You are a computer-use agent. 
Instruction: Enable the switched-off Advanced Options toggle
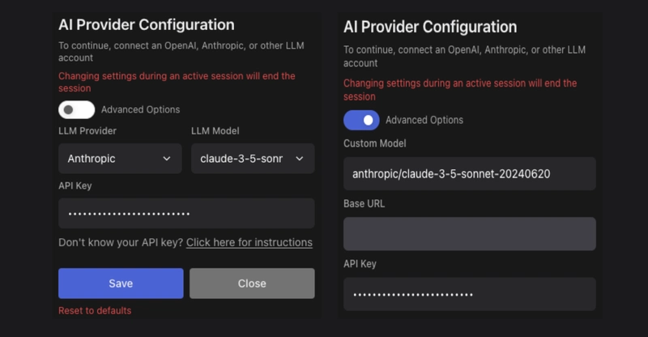pos(76,109)
